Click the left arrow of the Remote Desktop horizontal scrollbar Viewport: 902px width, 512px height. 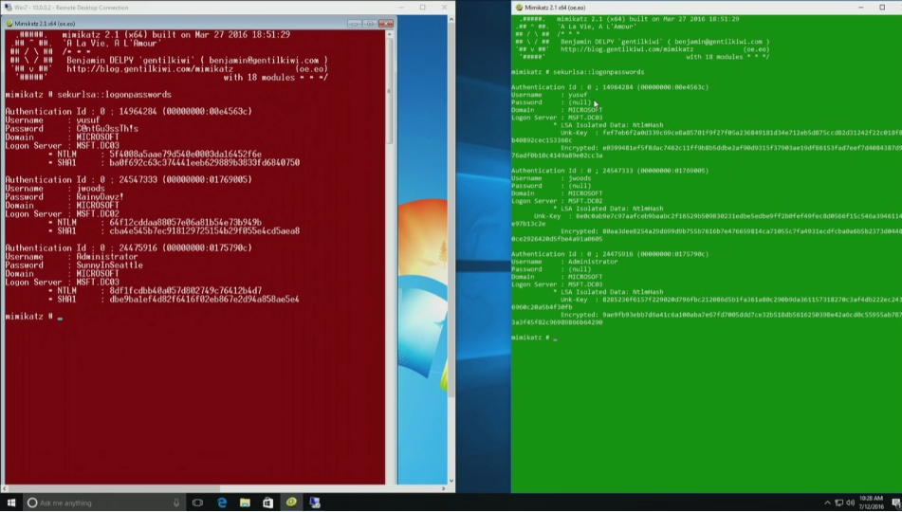point(5,488)
